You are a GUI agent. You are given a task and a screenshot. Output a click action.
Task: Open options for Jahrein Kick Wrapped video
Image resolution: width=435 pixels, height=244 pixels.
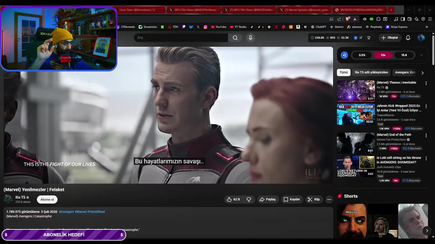(426, 106)
